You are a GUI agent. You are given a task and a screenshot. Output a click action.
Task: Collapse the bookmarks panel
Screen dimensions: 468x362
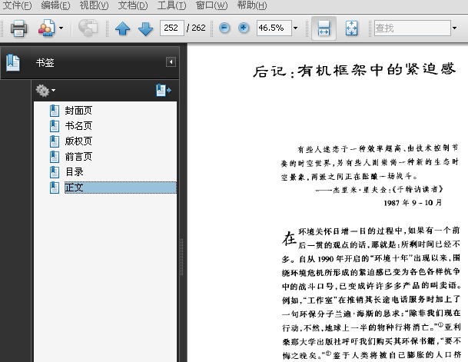[x=171, y=62]
